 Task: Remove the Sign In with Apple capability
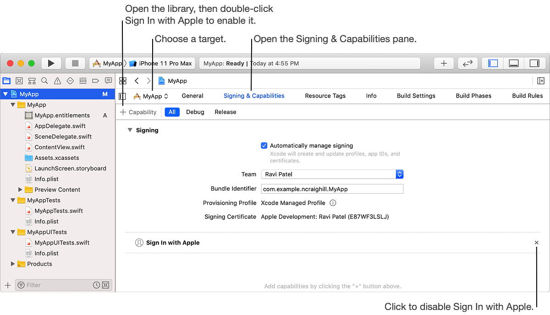537,243
